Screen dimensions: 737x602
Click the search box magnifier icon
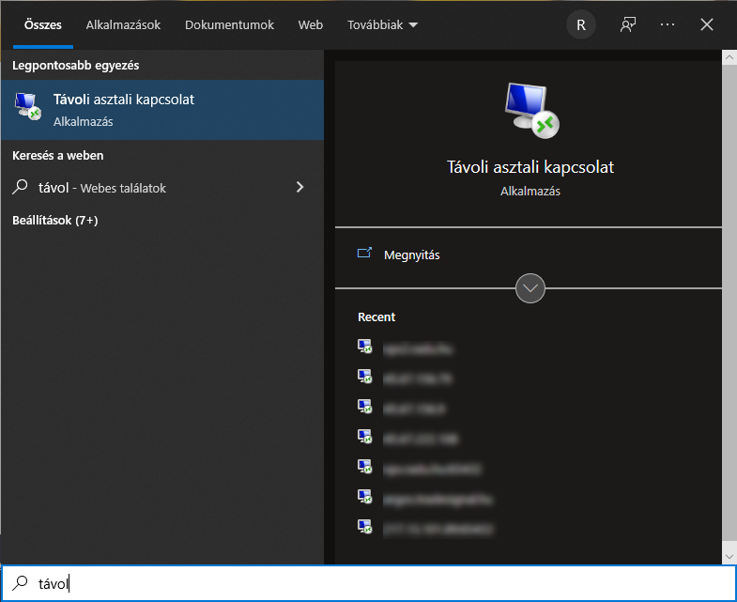coord(20,583)
